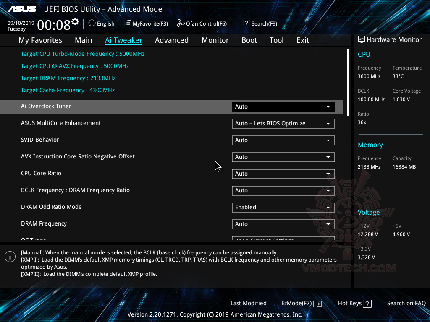The width and height of the screenshot is (430, 322).
Task: Click the Hardware Monitor panel icon
Action: point(362,39)
